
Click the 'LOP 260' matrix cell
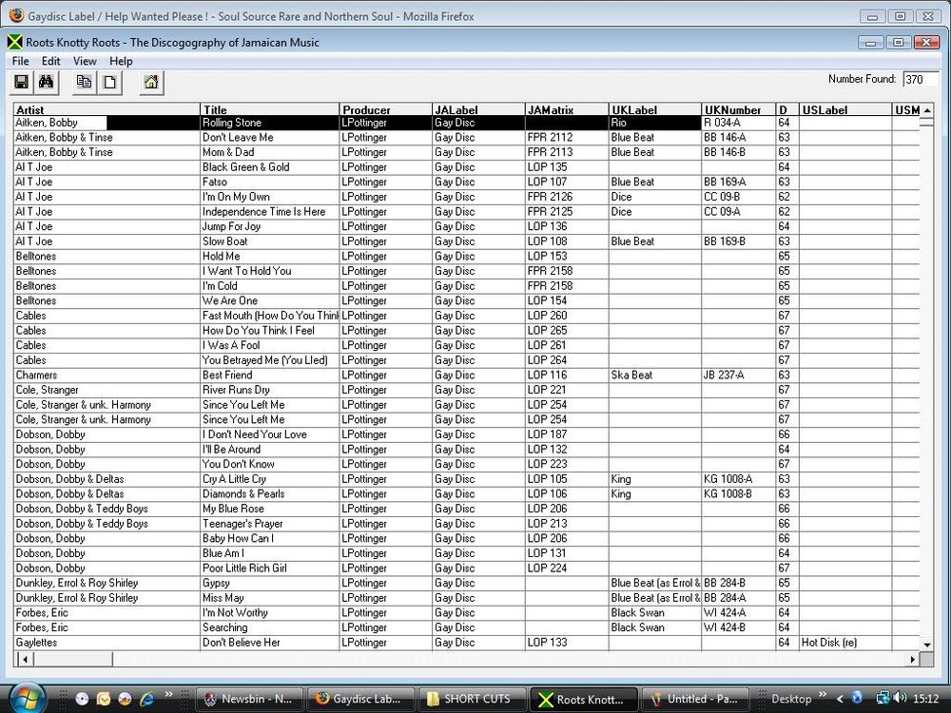[x=567, y=316]
